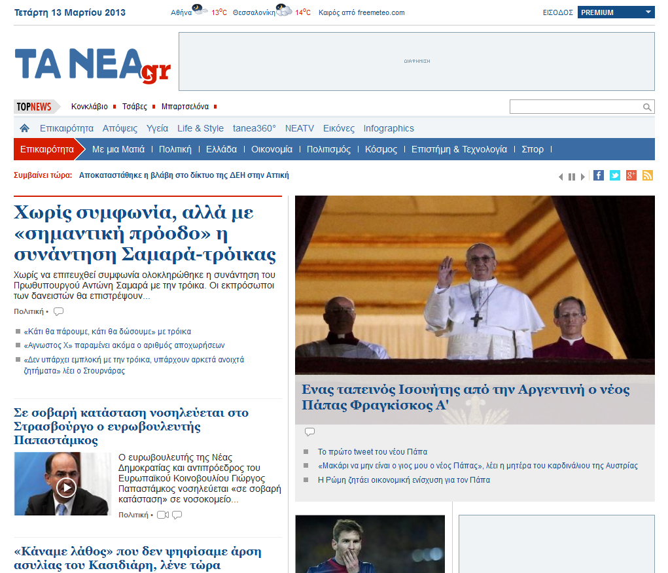
Task: Open the Οικονομία section tab
Action: pyautogui.click(x=272, y=149)
